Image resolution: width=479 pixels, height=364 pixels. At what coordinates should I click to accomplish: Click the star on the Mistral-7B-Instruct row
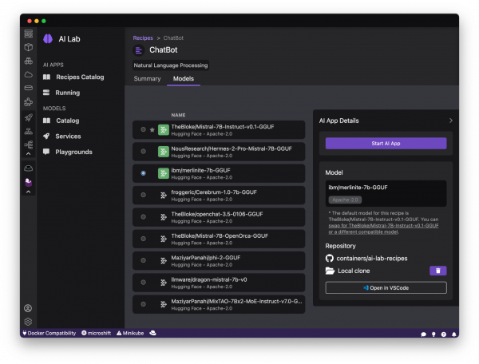pos(152,130)
